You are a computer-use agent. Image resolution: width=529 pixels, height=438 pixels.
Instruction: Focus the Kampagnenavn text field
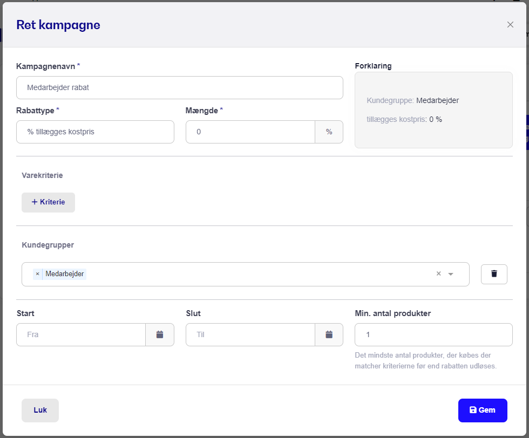179,88
